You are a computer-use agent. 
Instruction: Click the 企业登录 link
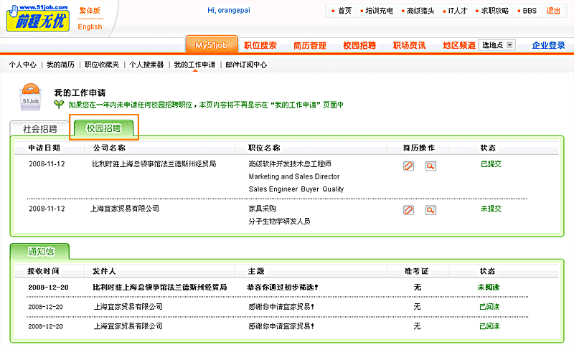[548, 45]
